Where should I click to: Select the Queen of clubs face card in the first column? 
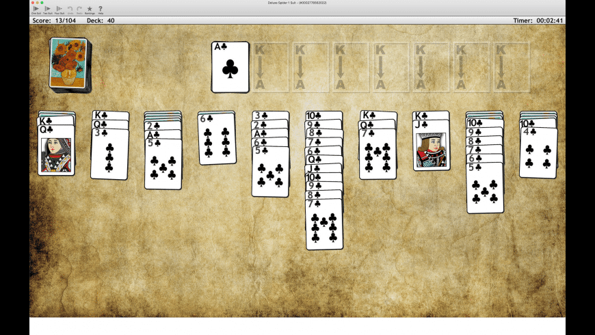coord(56,150)
